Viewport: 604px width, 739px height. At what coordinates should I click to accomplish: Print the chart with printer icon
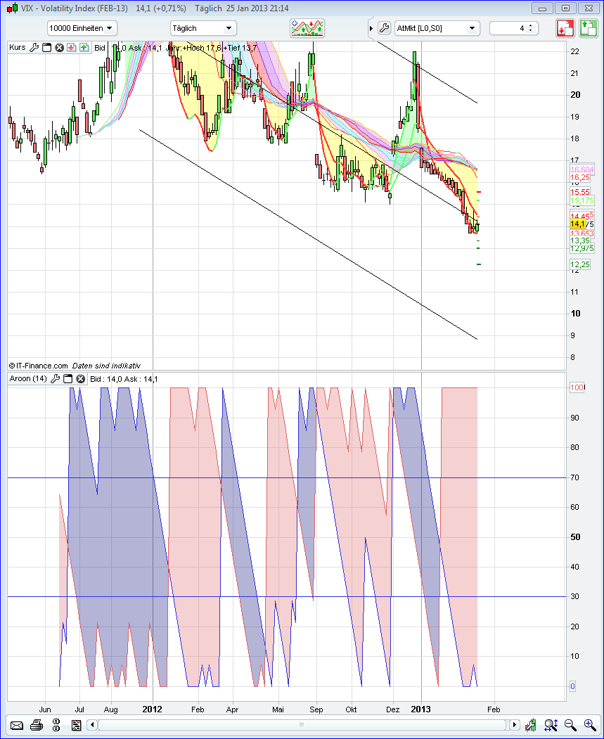[38, 725]
